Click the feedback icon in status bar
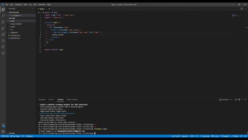 241,136
